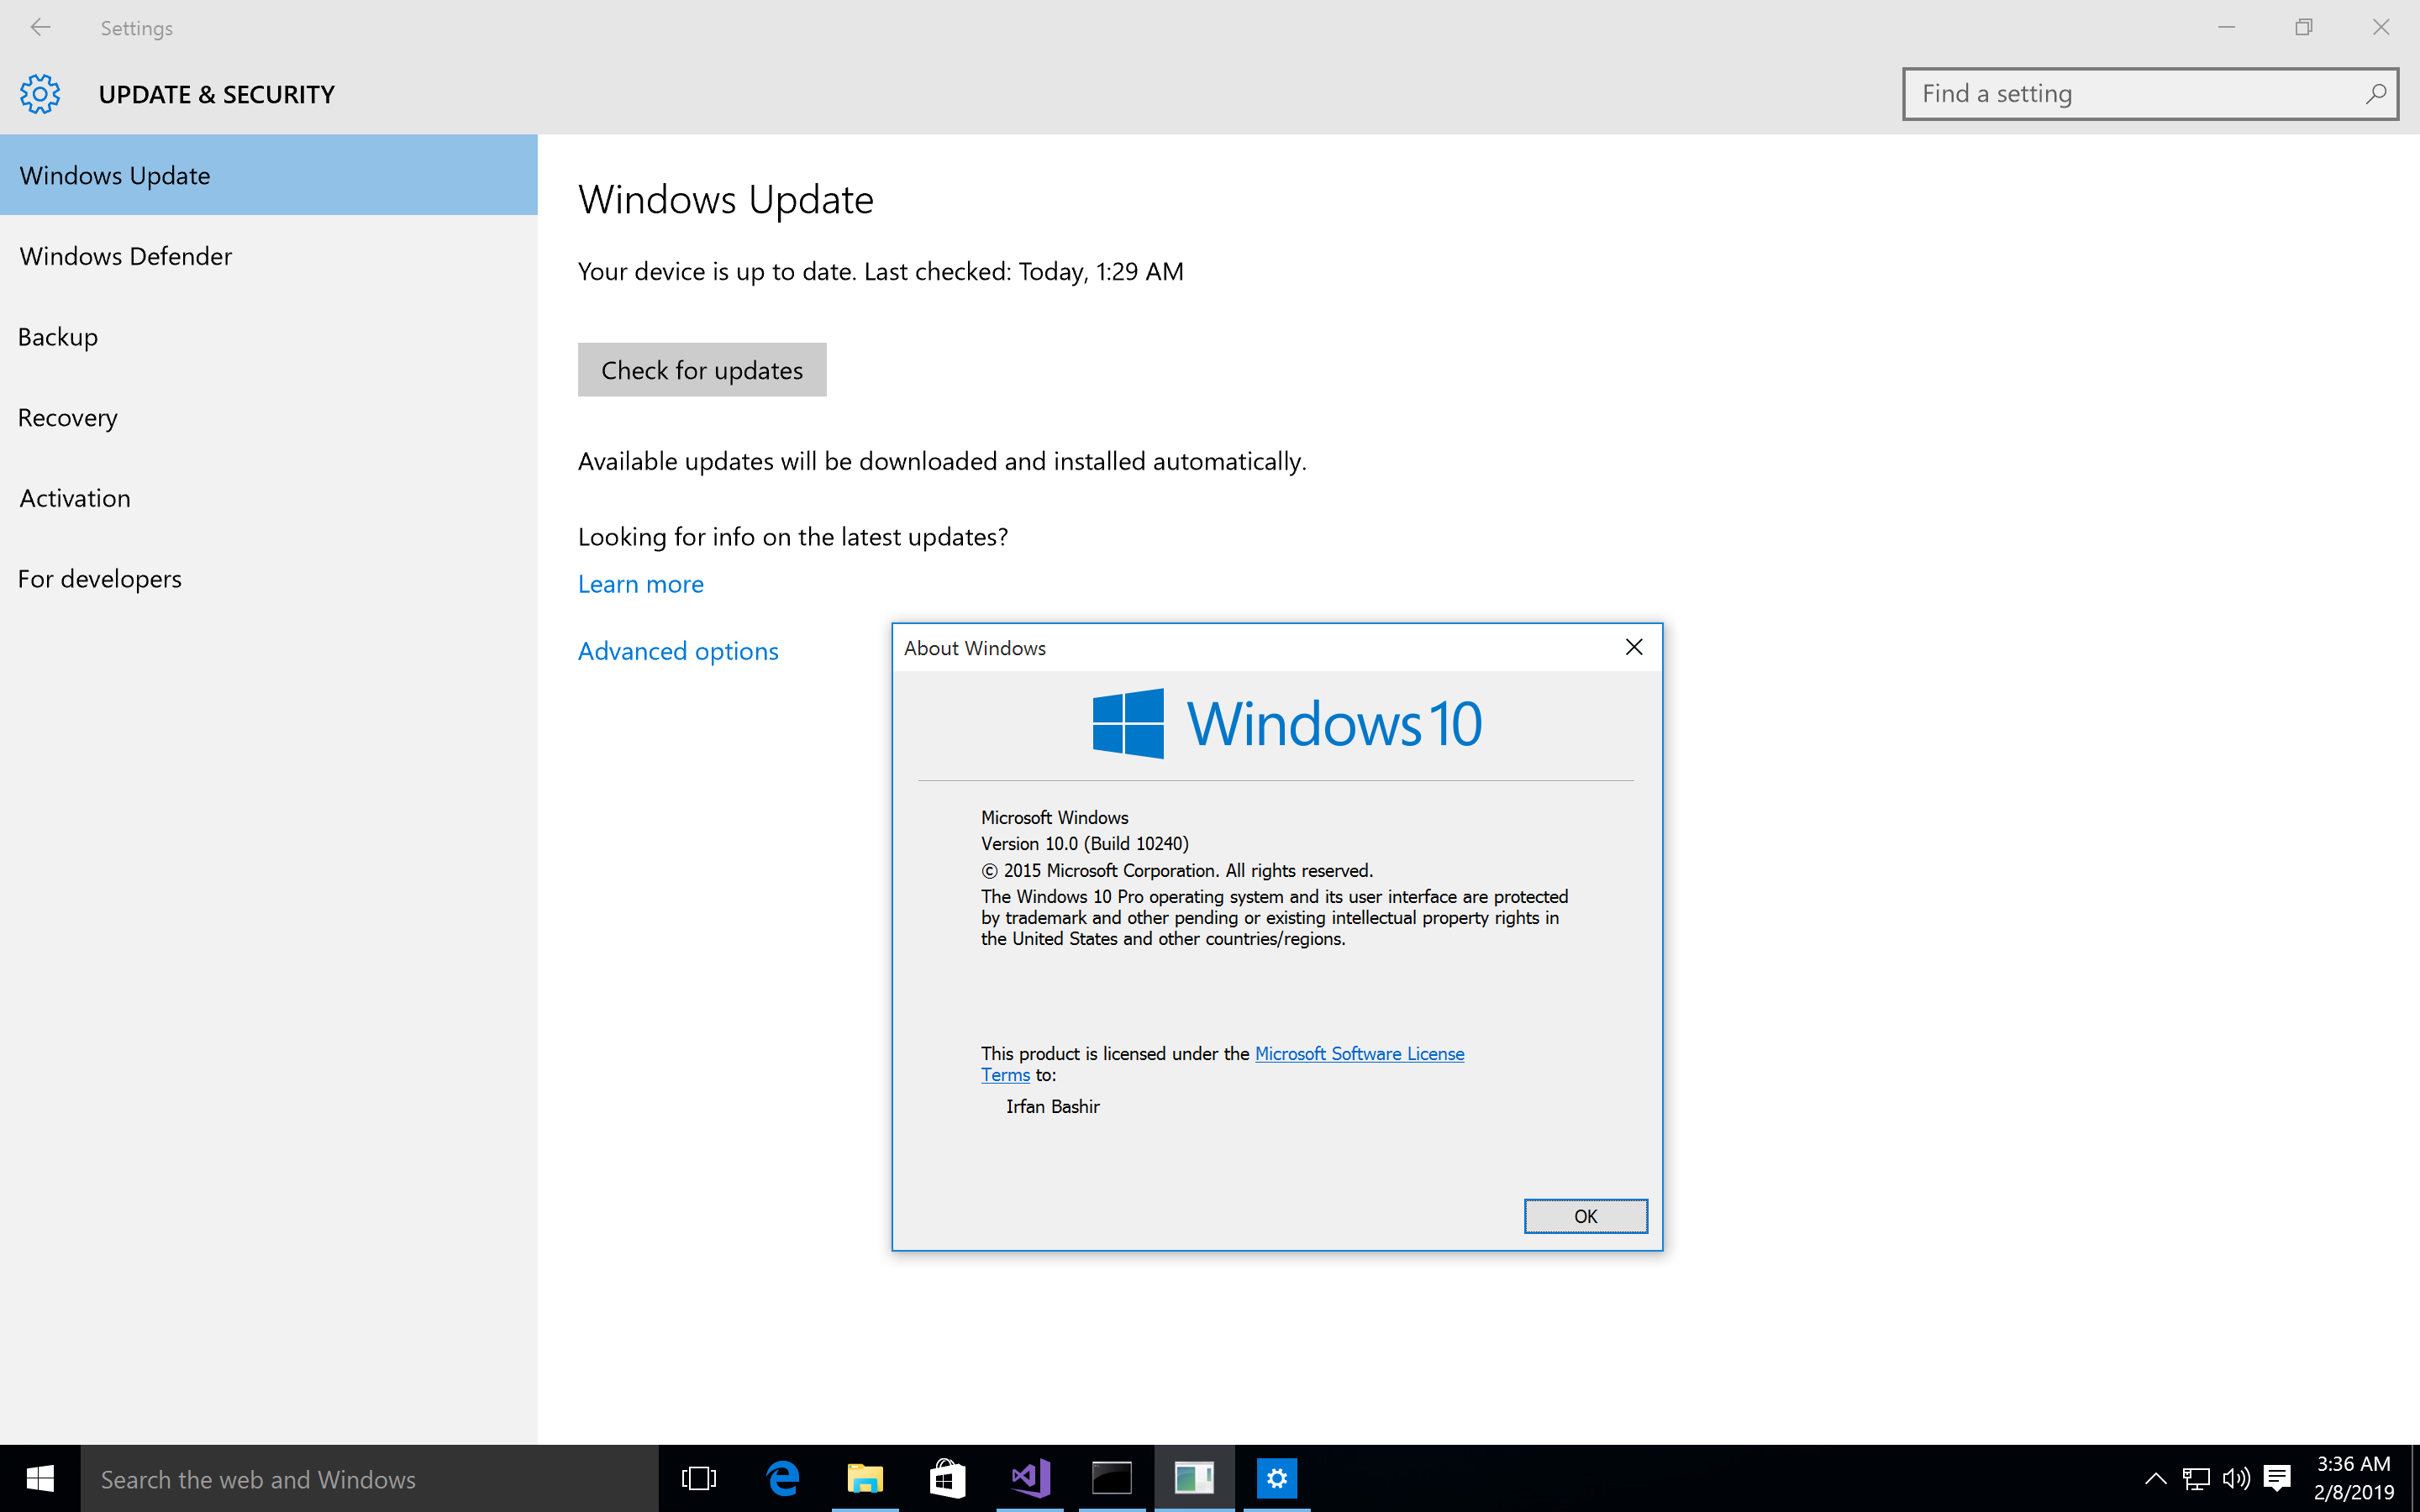Click the 'Microsoft Windows' line in About dialog
The height and width of the screenshot is (1512, 2420).
tap(1055, 817)
